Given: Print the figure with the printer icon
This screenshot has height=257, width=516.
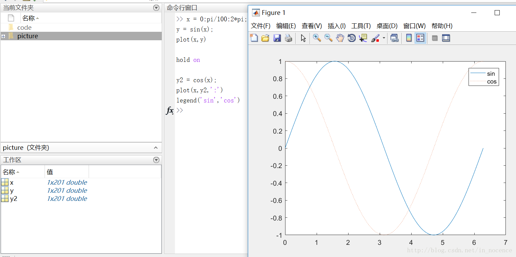Looking at the screenshot, I should click(289, 38).
